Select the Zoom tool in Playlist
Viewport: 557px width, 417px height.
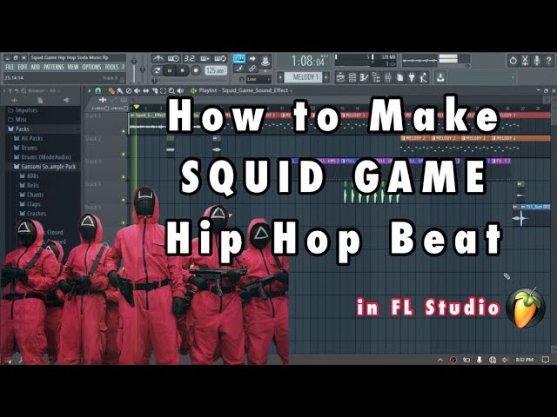172,91
